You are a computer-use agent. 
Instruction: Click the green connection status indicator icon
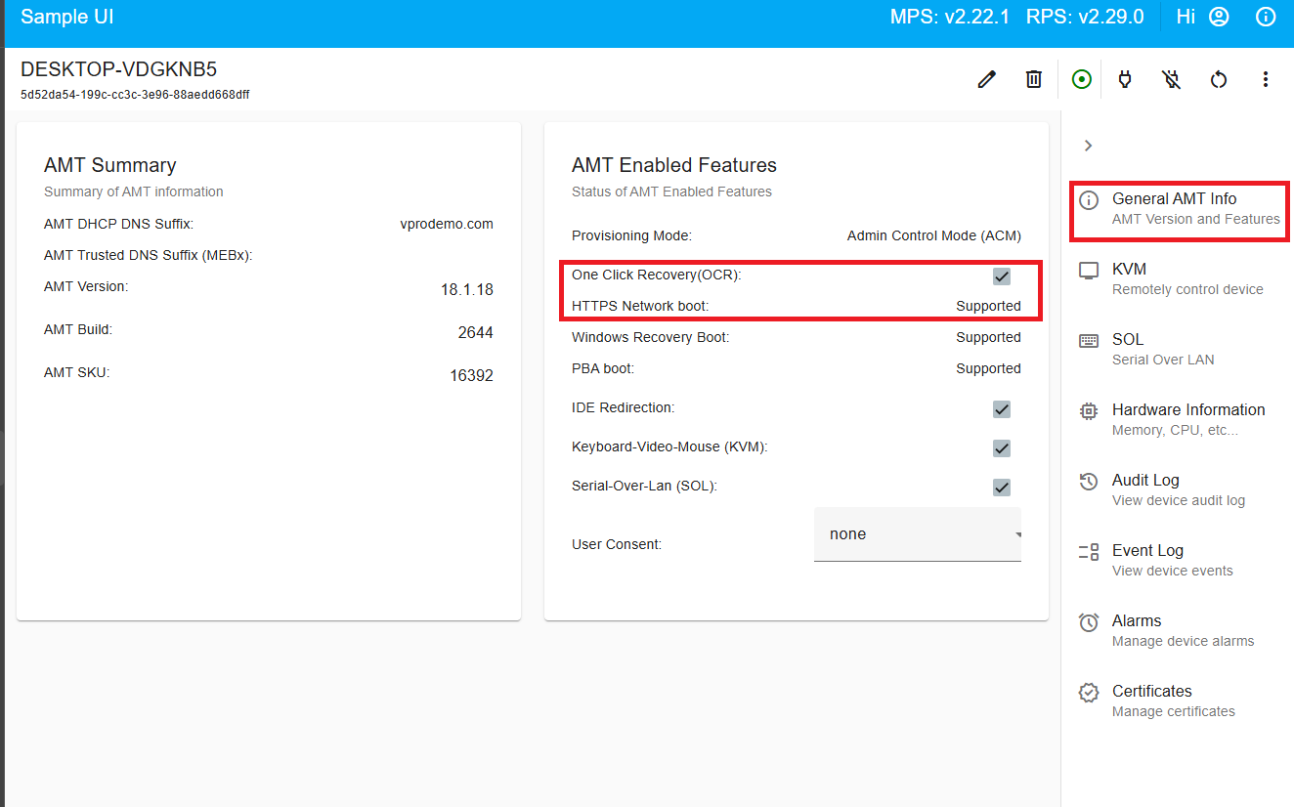coord(1081,79)
